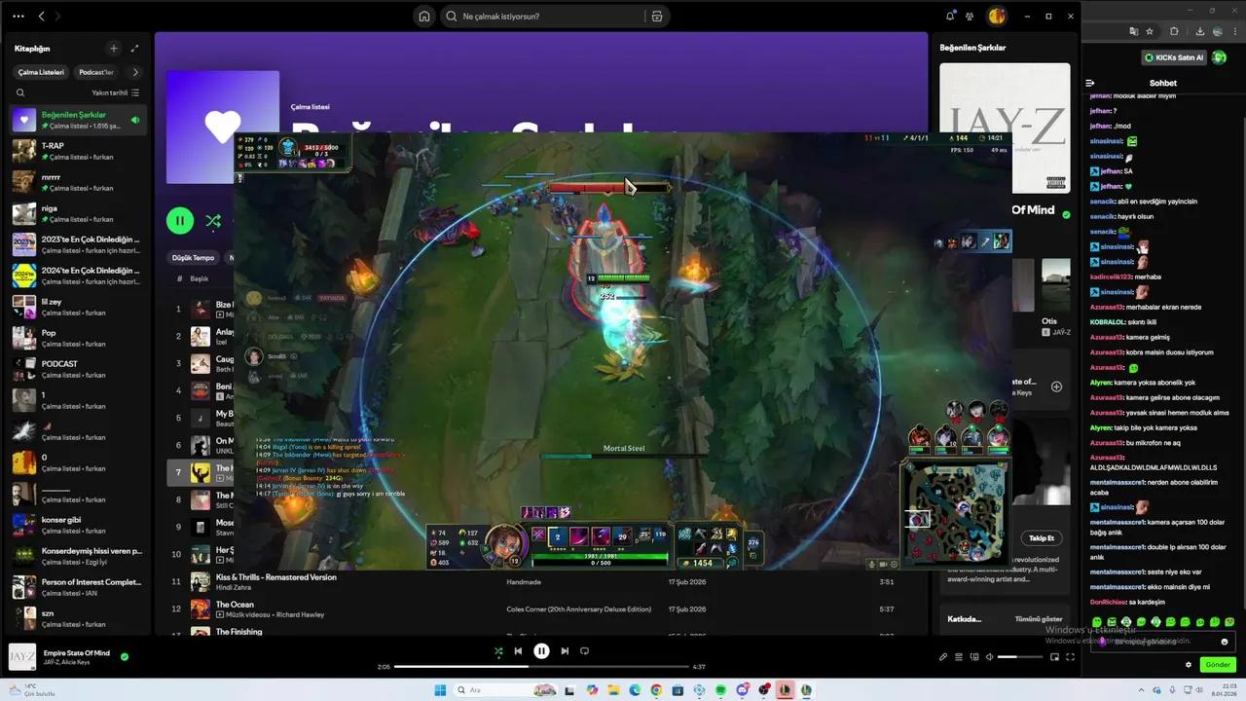
Task: Open Kick chat settings gear
Action: [x=1189, y=665]
